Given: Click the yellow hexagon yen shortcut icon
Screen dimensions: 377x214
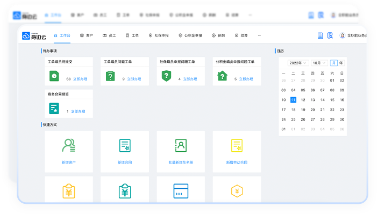Looking at the screenshot, I should pyautogui.click(x=237, y=191).
